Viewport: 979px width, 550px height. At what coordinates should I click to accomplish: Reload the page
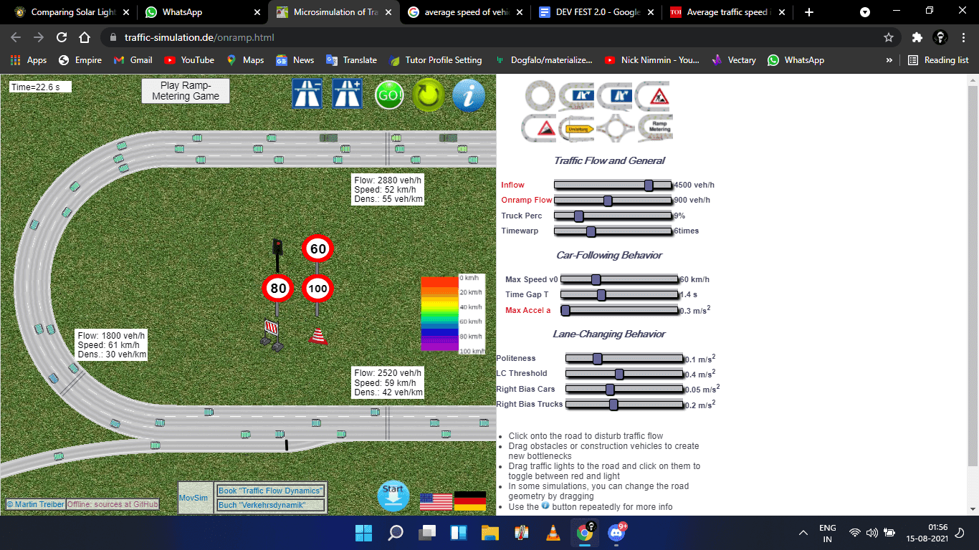[62, 37]
